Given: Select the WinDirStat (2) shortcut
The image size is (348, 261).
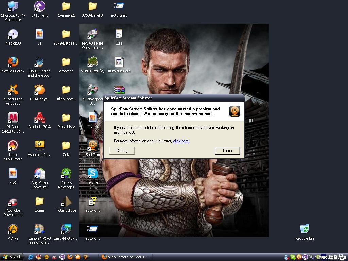Looking at the screenshot, I should (92, 65).
